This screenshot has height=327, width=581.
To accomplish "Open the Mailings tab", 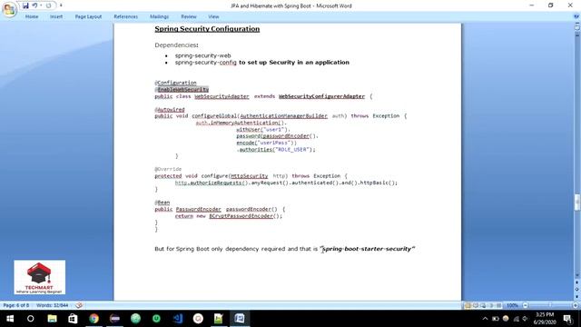I will tap(160, 16).
